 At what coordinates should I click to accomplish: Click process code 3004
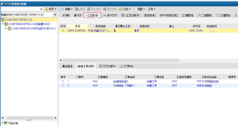click(x=95, y=86)
